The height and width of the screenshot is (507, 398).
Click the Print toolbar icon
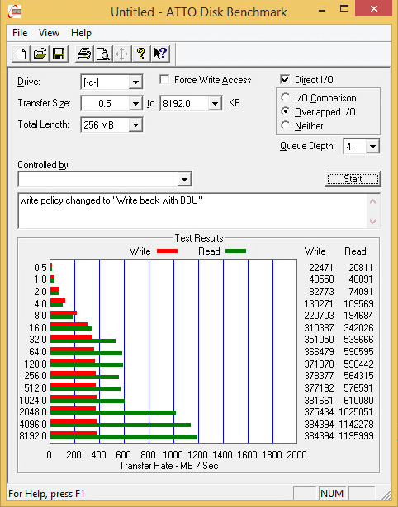point(84,54)
